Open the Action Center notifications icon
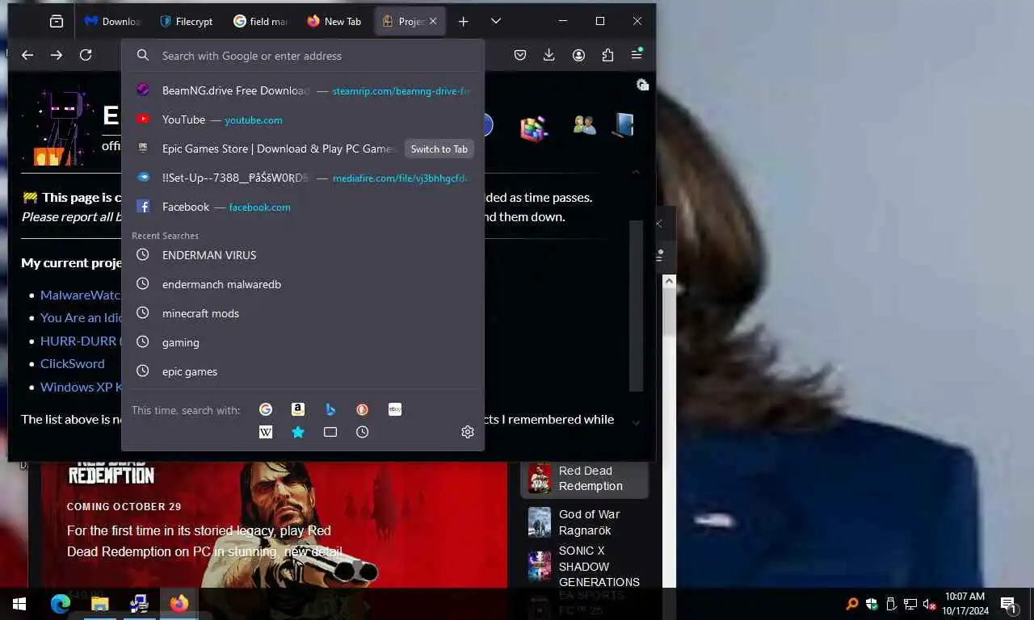Image resolution: width=1034 pixels, height=620 pixels. point(1008,604)
